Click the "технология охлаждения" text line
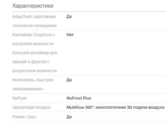The width and height of the screenshot is (166, 129). pyautogui.click(x=34, y=26)
